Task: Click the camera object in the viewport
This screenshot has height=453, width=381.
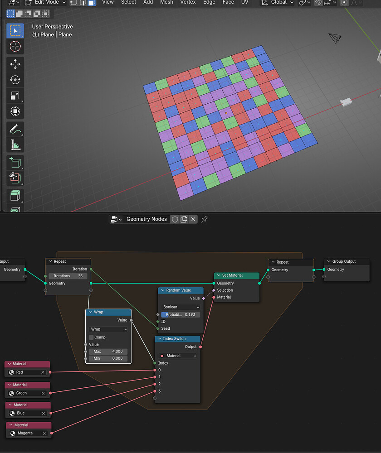Action: 335,38
